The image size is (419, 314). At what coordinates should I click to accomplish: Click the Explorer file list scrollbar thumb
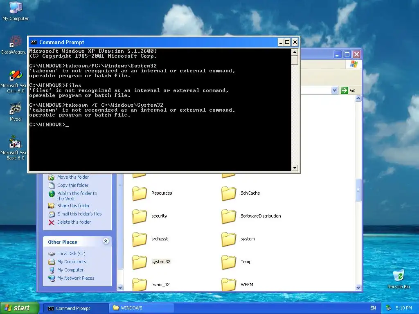[358, 190]
